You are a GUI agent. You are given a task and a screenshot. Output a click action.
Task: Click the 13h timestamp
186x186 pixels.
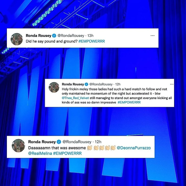coord(90,36)
